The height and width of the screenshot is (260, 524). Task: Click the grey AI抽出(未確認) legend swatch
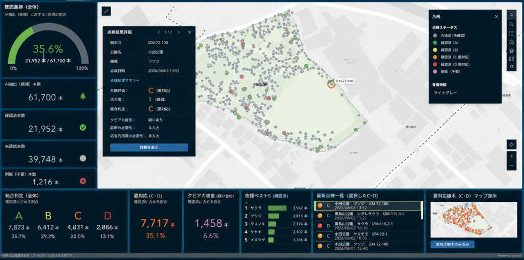[x=435, y=35]
